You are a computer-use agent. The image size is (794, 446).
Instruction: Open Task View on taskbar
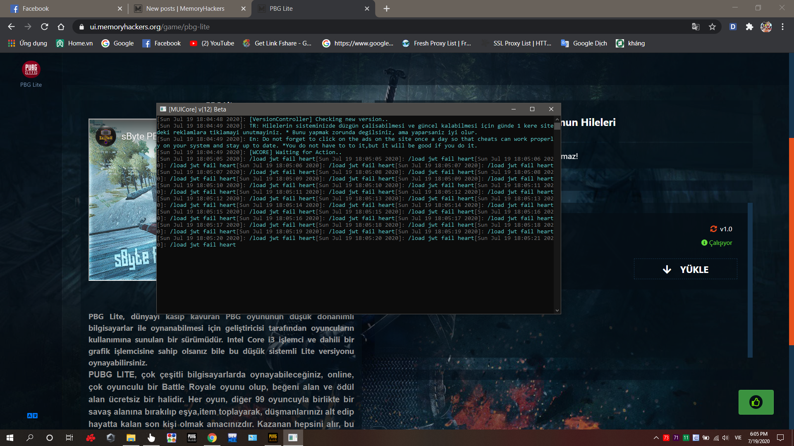[x=69, y=438]
